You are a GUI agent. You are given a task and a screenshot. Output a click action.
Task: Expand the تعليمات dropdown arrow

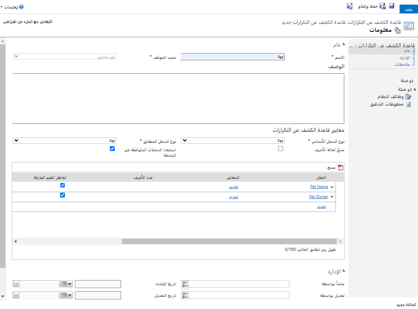pos(2,7)
